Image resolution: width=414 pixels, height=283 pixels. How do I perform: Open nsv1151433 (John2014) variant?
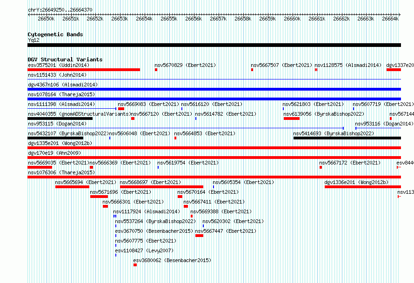coord(57,75)
